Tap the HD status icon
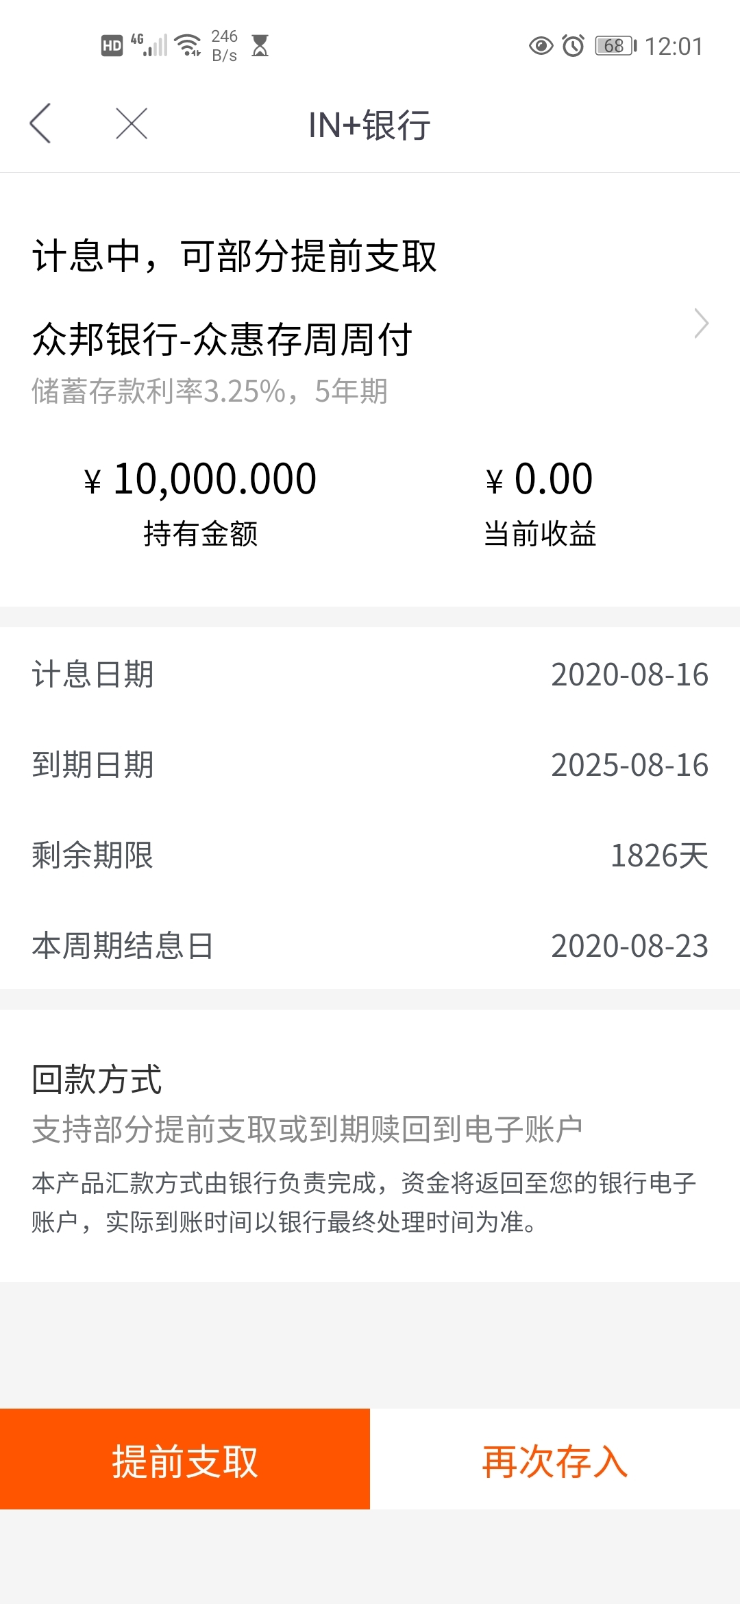This screenshot has width=740, height=1604. tap(112, 46)
